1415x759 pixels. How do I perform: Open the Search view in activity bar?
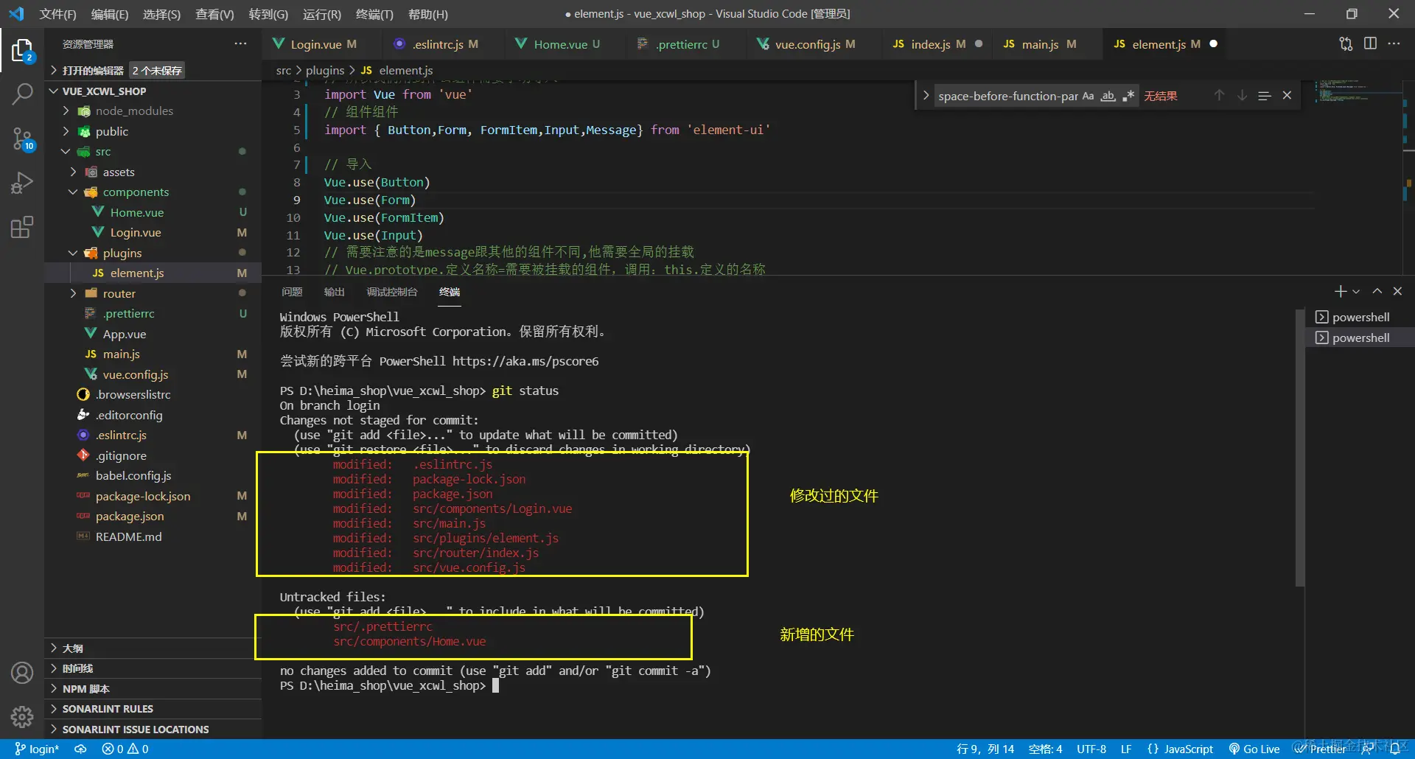tap(22, 94)
